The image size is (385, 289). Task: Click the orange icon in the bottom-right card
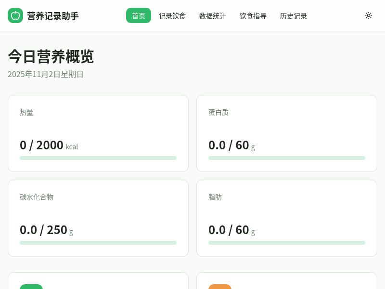tap(220, 288)
